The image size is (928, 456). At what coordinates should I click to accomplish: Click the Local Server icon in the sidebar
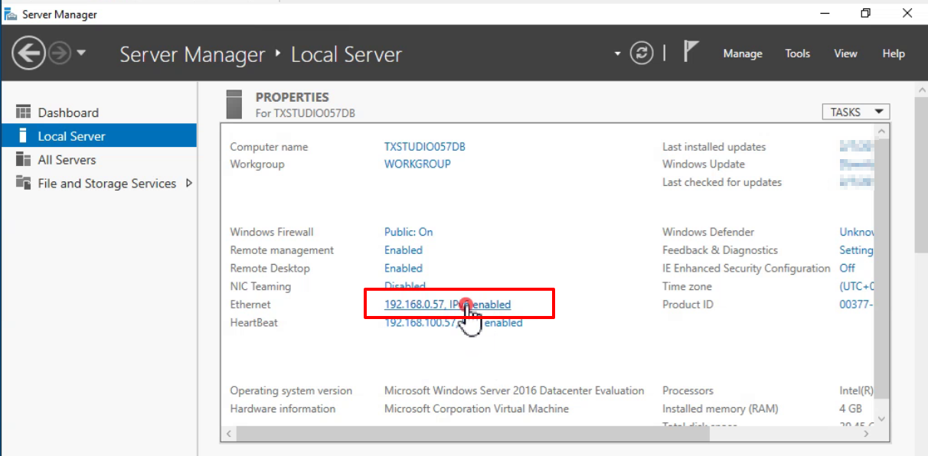[x=23, y=136]
